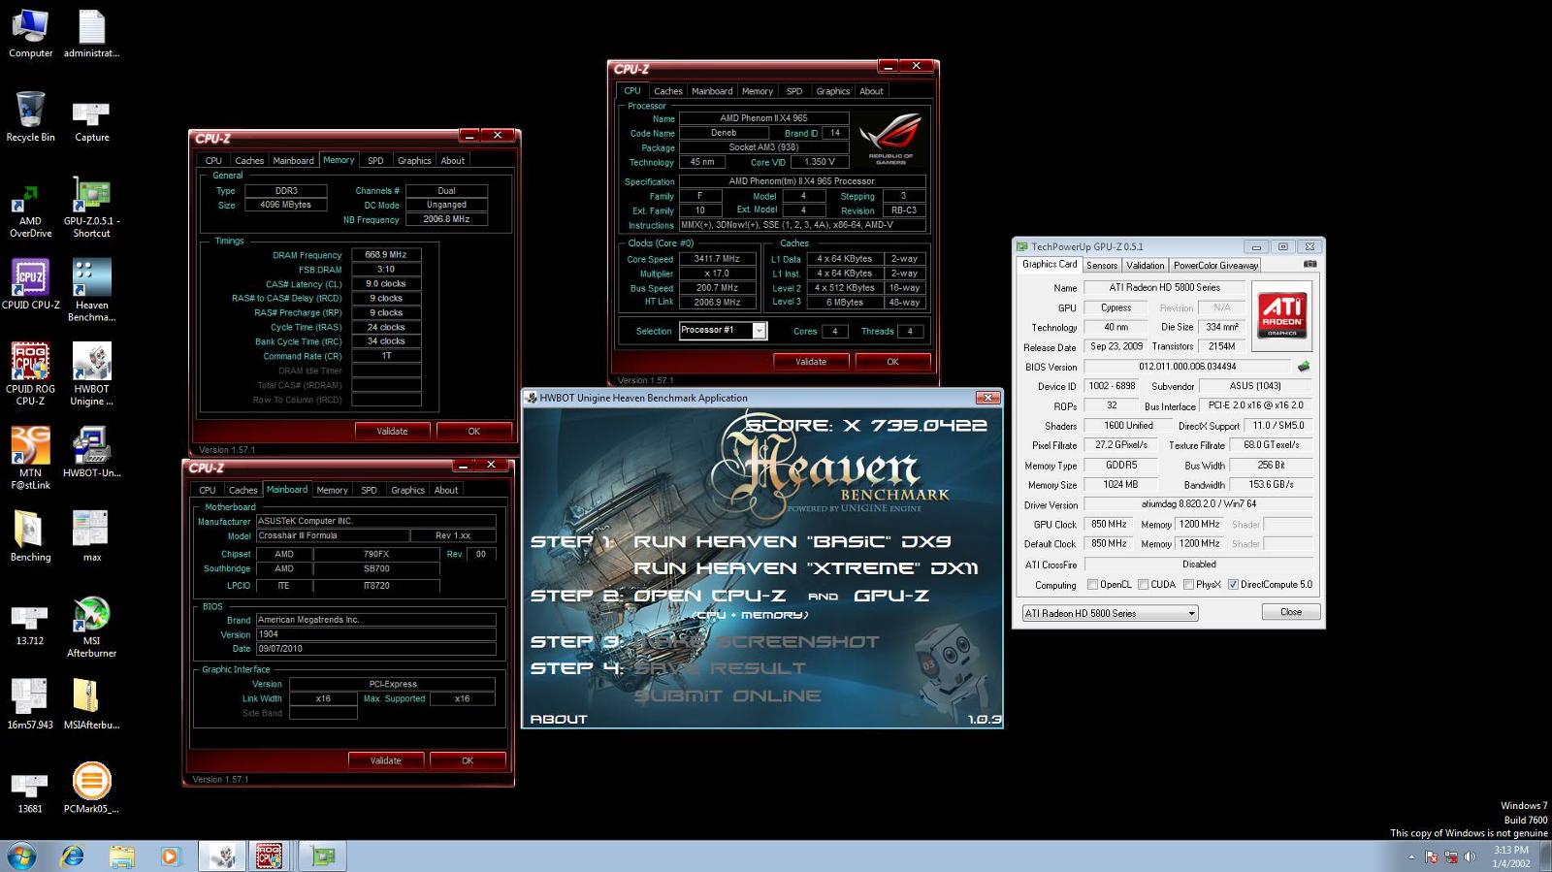Click Validate in the CPU tab window
This screenshot has width=1552, height=872.
click(811, 362)
